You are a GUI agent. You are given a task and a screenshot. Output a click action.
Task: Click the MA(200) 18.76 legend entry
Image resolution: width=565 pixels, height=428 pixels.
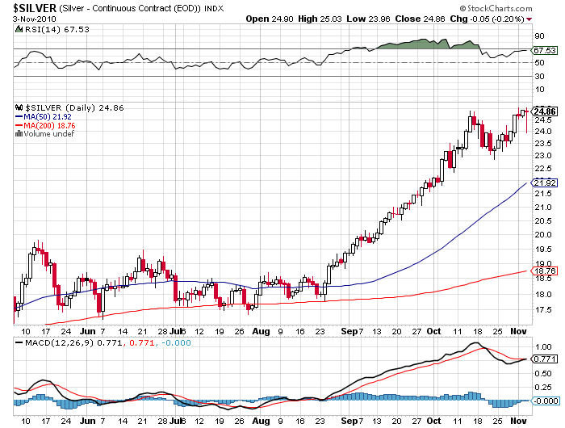49,125
